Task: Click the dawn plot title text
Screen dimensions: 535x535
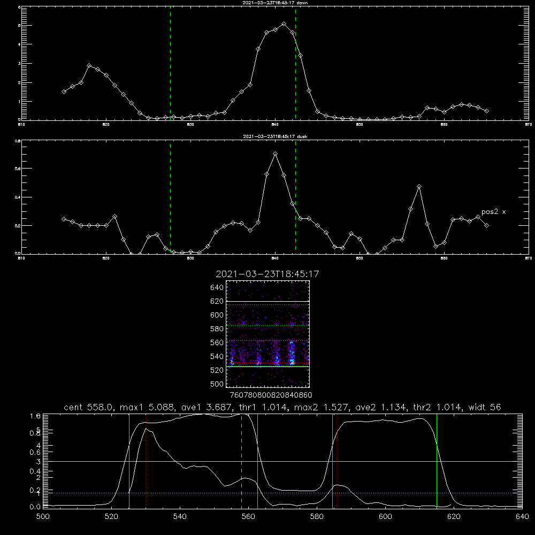Action: [275, 2]
